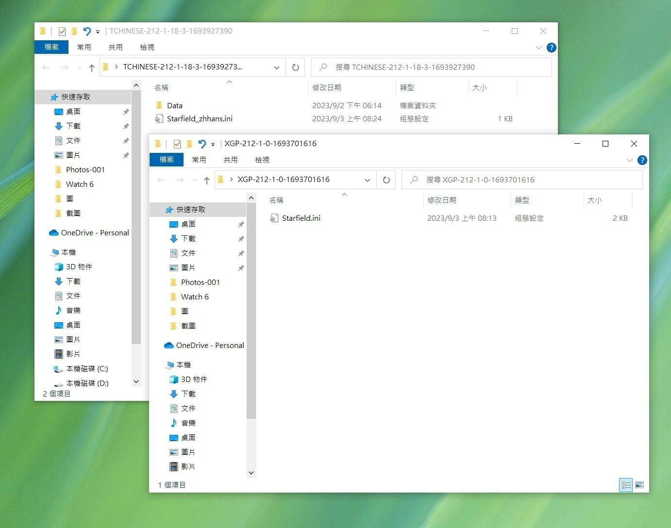Open quick access toolbar dropdown in TCHINESE window

pyautogui.click(x=98, y=32)
